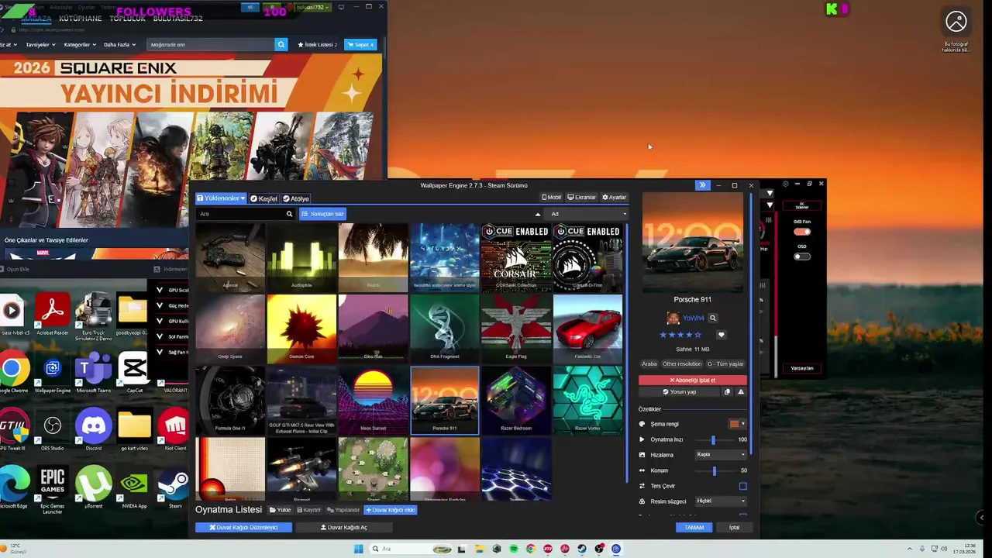Select the DNA Fragment wallpaper thumbnail
Image resolution: width=992 pixels, height=558 pixels.
pyautogui.click(x=445, y=329)
